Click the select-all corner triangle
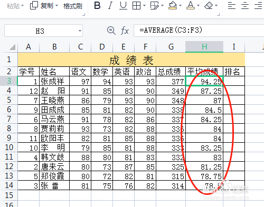264x207 pixels. pyautogui.click(x=13, y=47)
